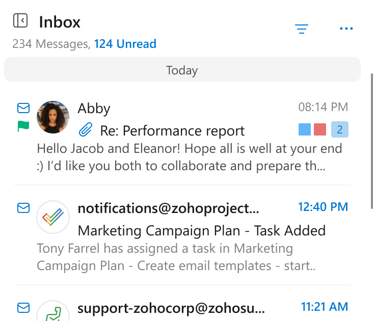Open the inbox filter icon
This screenshot has height=321, width=375.
301,29
